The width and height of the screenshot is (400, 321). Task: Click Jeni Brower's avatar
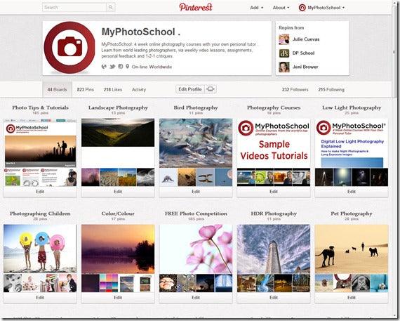click(x=284, y=67)
